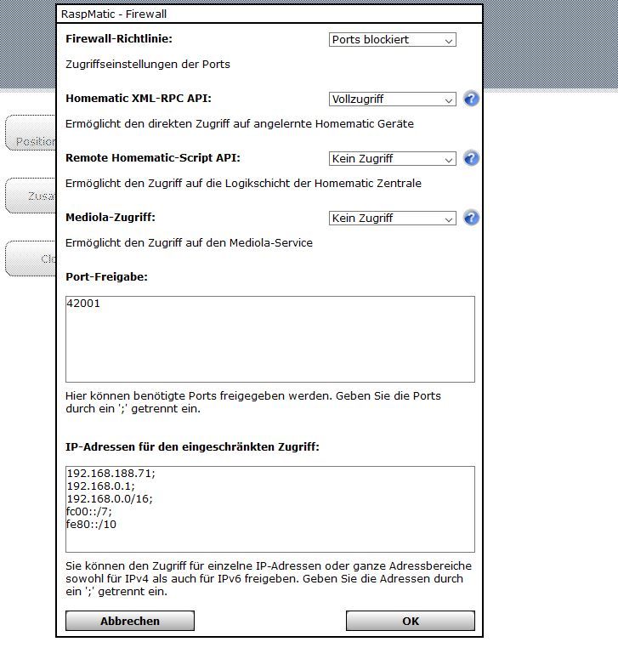Viewport: 618px width, 659px height.
Task: Select the 192.168.0.0/16; entry
Action: coord(110,499)
